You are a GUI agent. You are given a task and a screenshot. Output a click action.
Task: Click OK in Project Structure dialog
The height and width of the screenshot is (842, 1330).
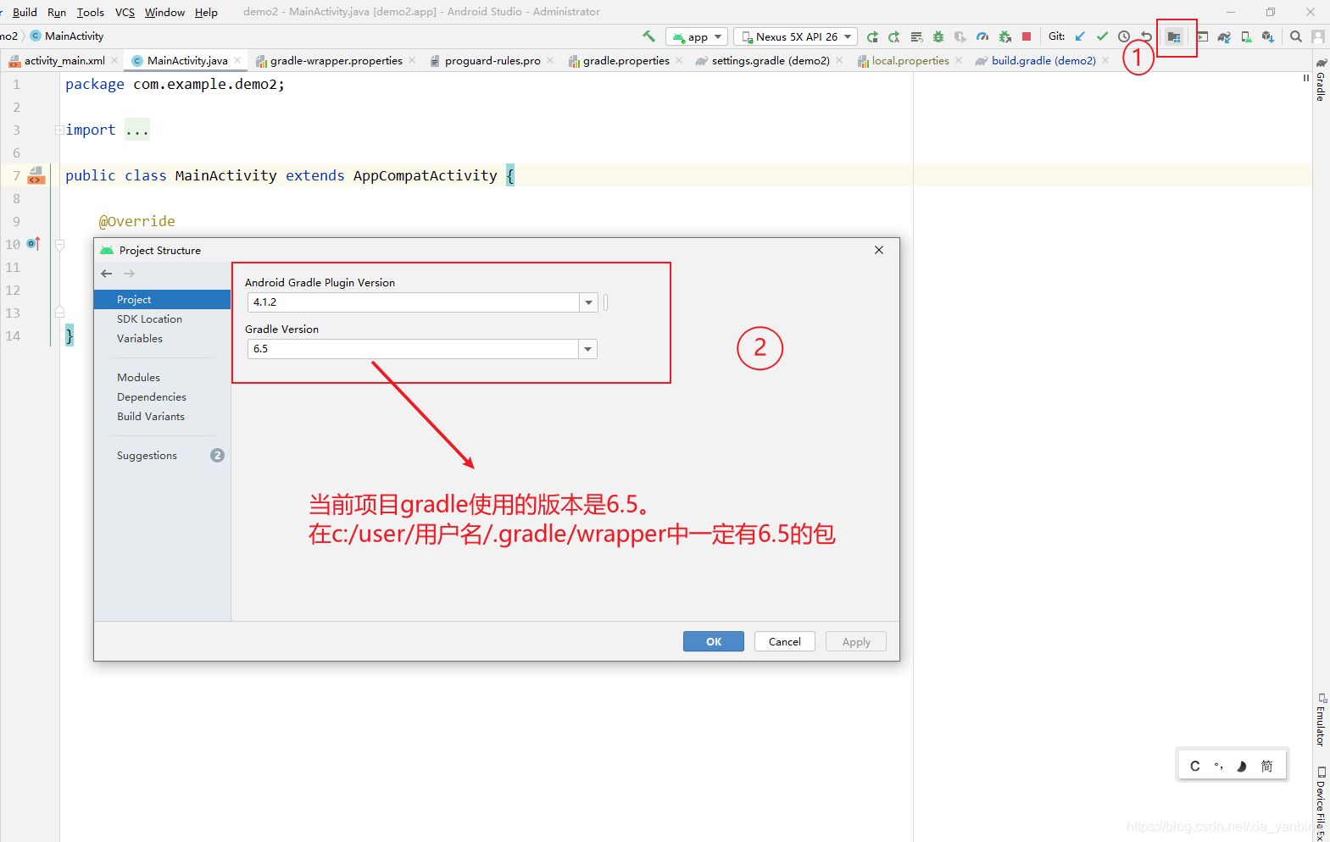714,641
